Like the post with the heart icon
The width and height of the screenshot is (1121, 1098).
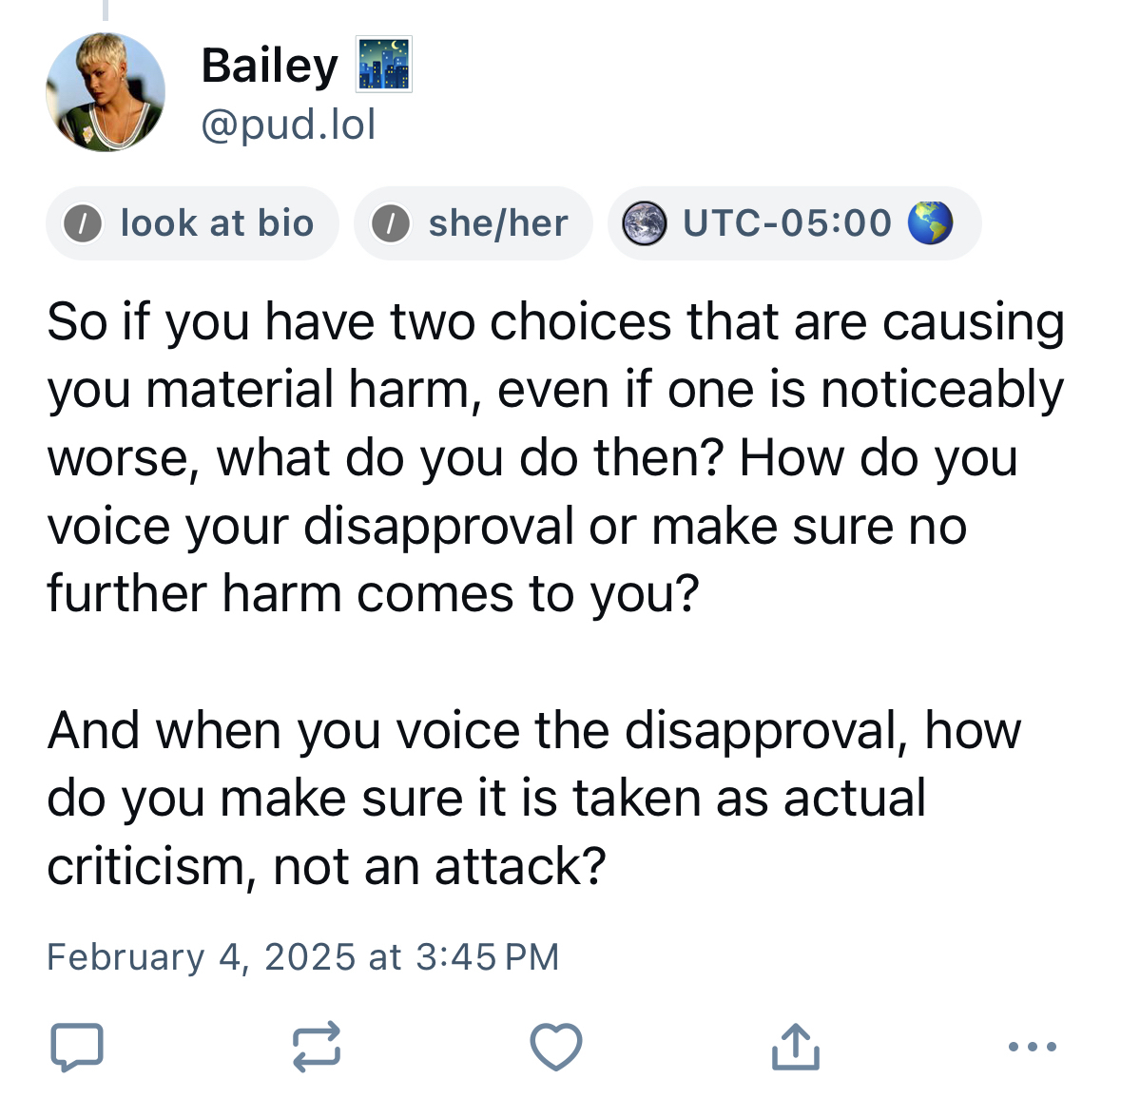click(x=555, y=1048)
